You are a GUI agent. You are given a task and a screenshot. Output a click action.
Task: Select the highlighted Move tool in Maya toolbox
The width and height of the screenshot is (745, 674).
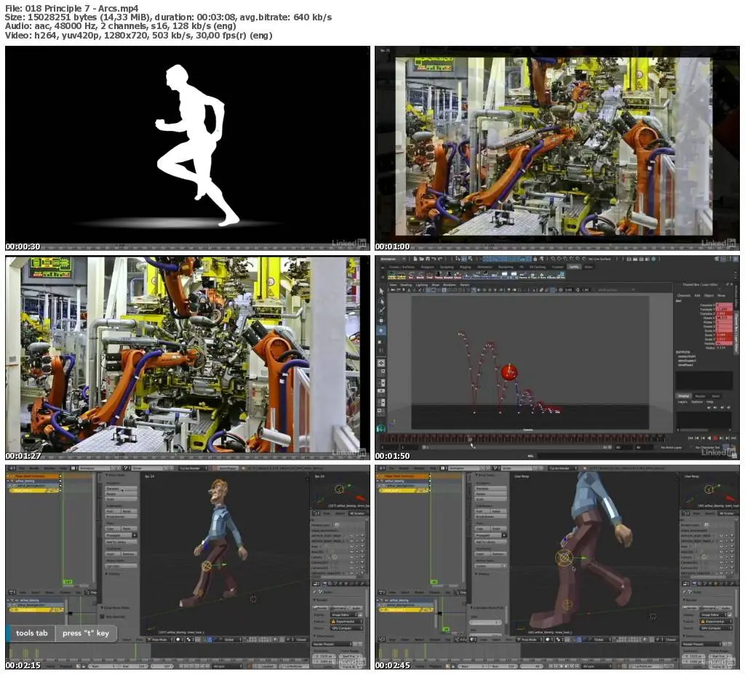point(381,330)
